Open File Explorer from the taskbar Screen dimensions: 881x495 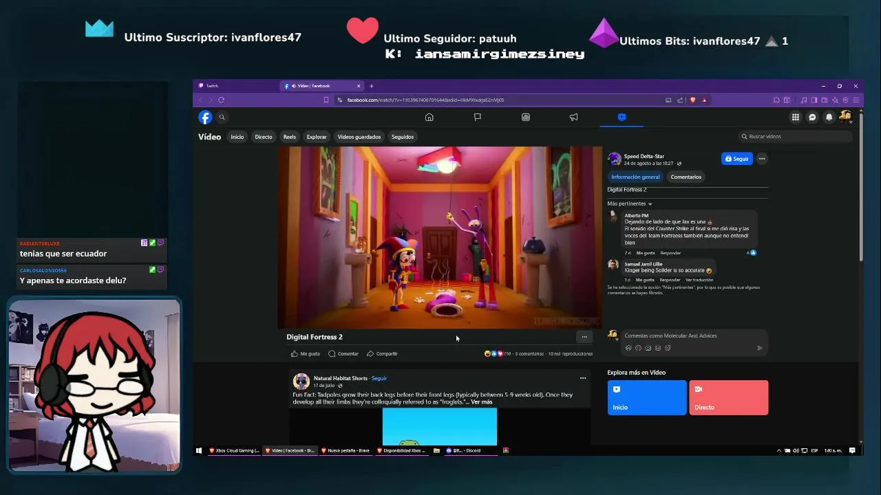[436, 450]
